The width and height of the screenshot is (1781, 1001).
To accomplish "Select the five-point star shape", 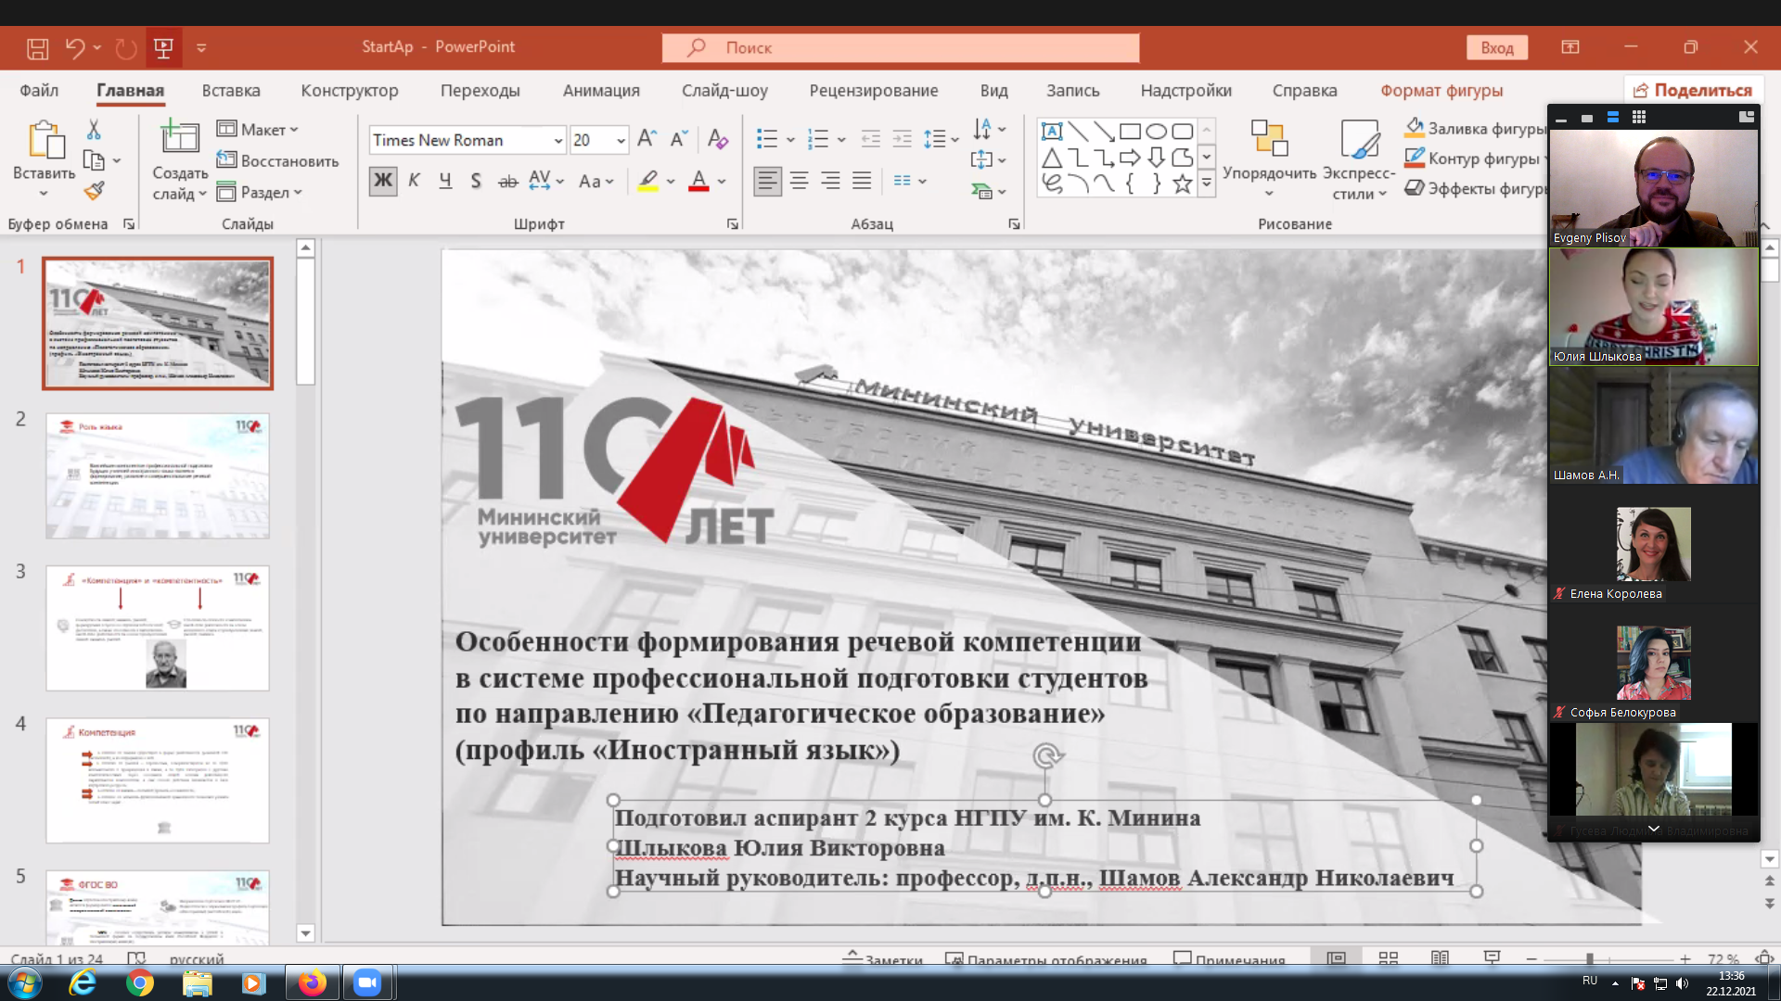I will (1182, 184).
